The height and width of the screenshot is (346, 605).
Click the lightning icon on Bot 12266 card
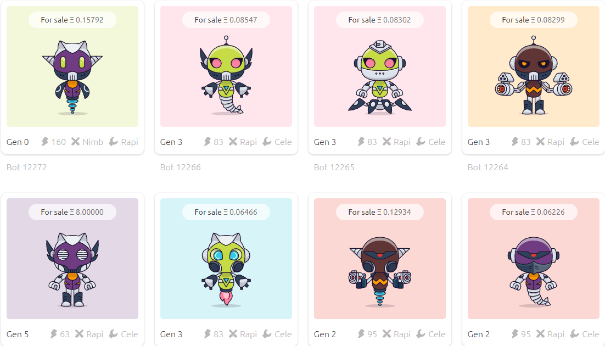pyautogui.click(x=208, y=142)
